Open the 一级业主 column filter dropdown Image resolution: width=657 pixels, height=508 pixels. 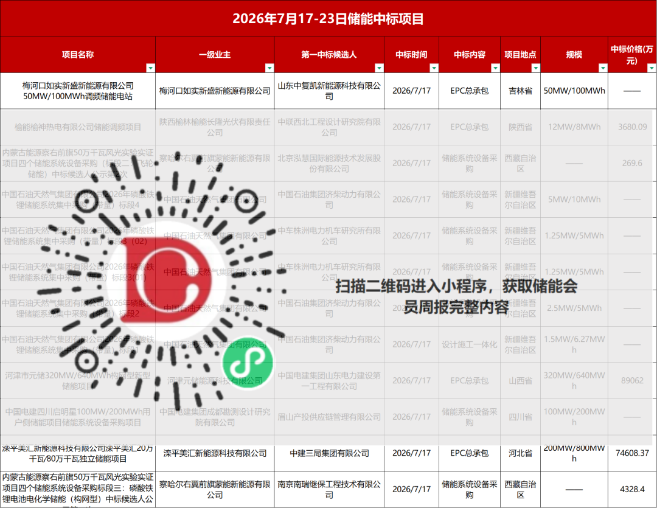click(269, 68)
